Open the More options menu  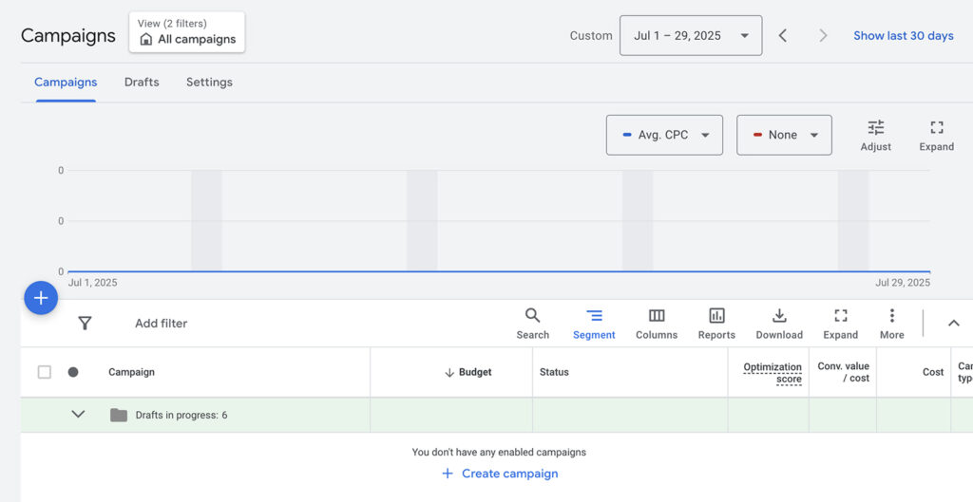click(891, 323)
